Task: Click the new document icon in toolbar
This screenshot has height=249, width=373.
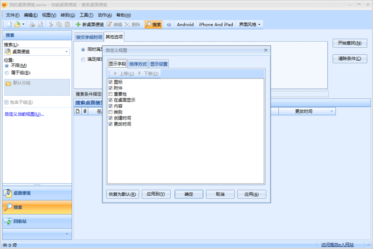Action: click(10, 24)
